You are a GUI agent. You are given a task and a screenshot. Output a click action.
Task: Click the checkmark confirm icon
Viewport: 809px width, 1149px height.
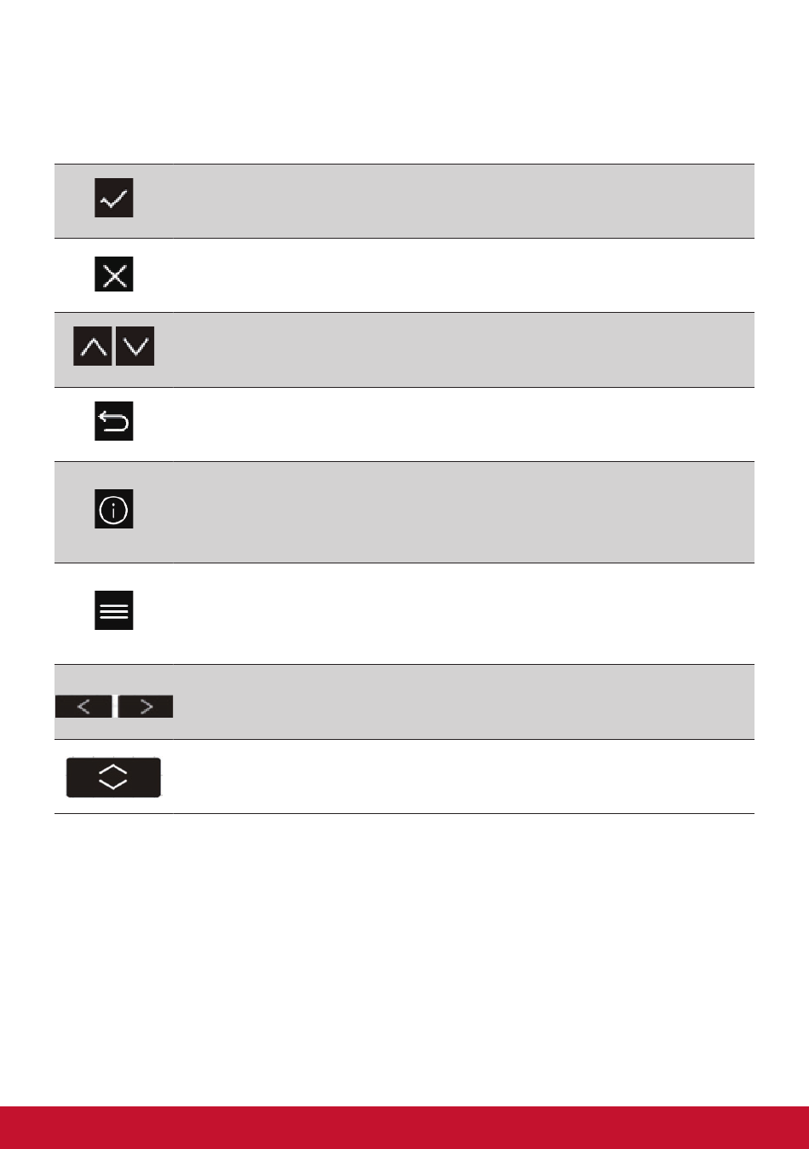point(113,198)
